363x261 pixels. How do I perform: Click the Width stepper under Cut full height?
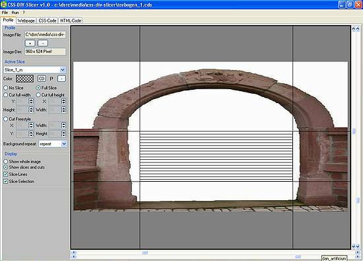point(63,110)
